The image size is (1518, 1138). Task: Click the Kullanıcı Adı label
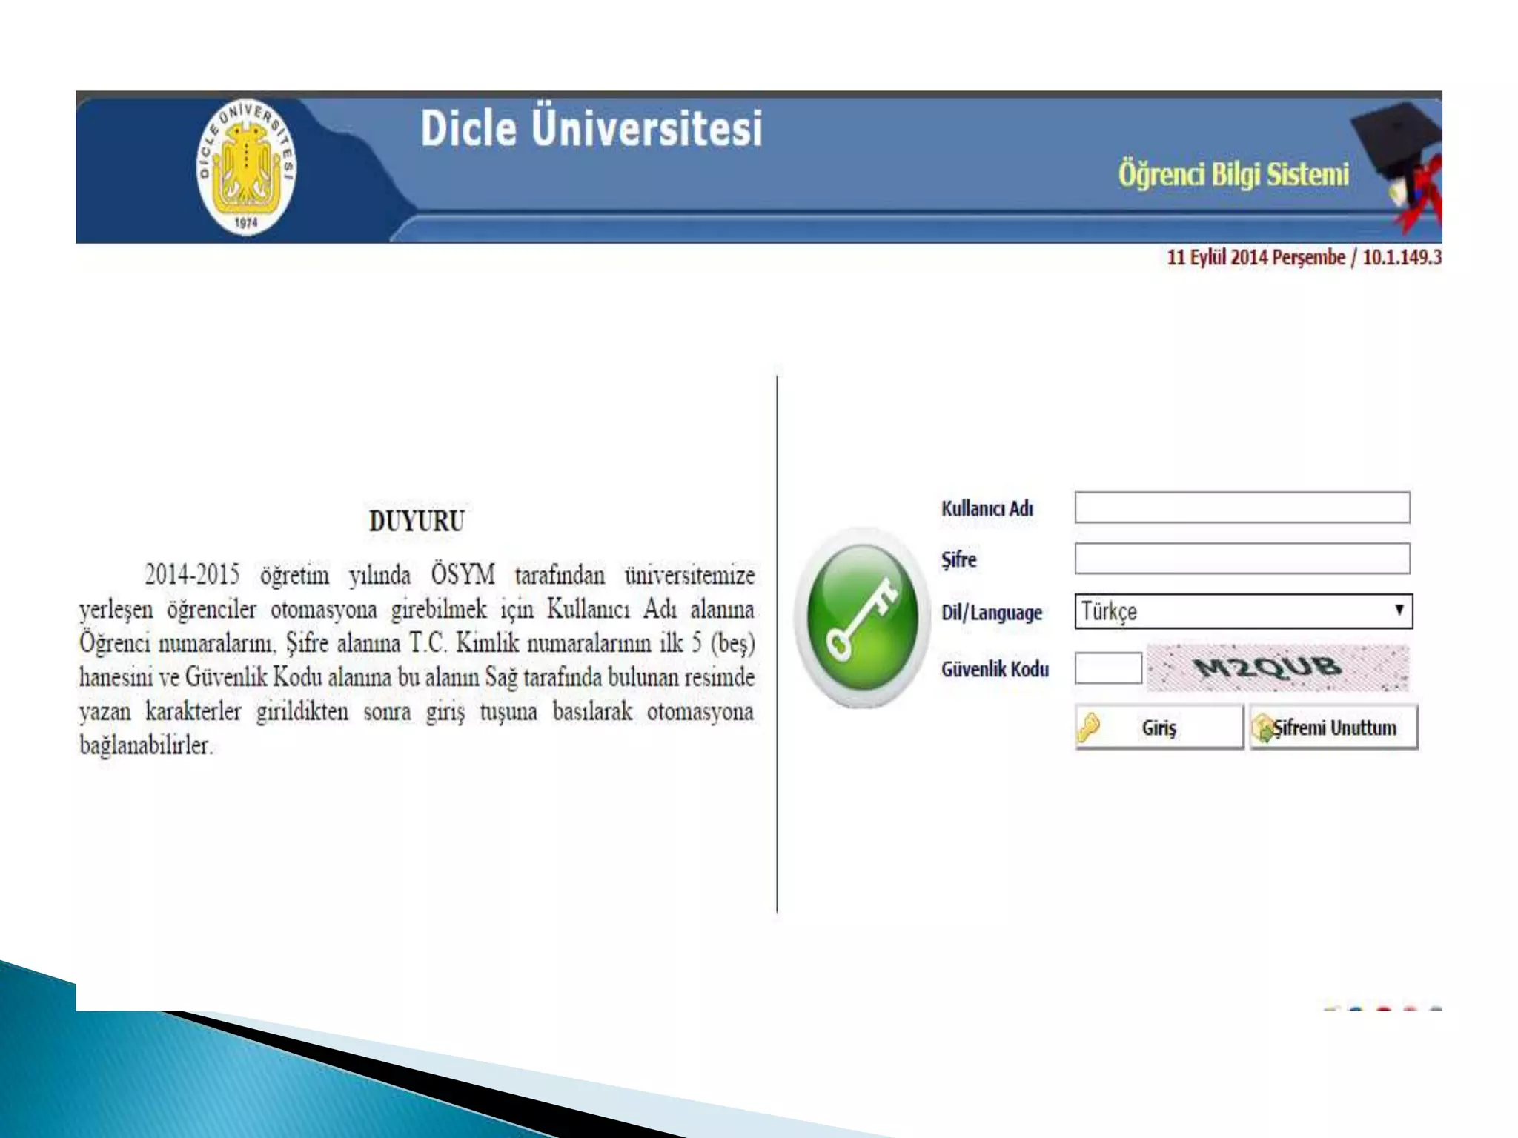[987, 509]
